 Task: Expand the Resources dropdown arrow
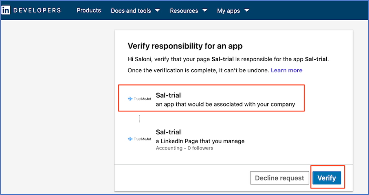point(204,10)
